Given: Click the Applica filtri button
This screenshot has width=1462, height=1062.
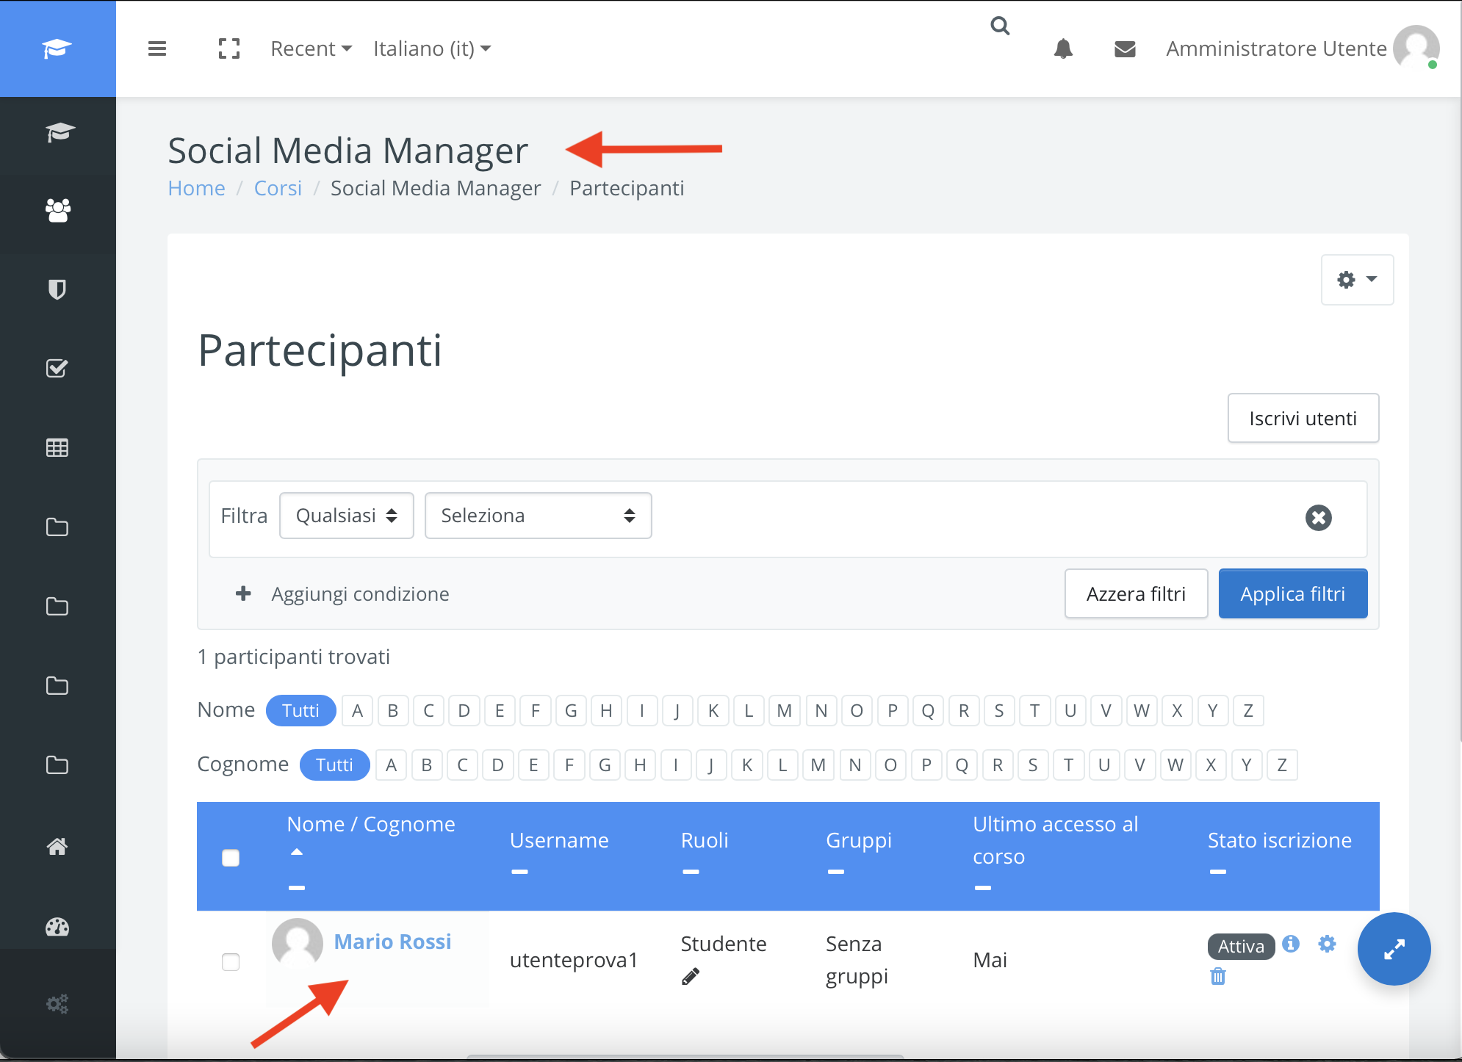Looking at the screenshot, I should 1293,593.
